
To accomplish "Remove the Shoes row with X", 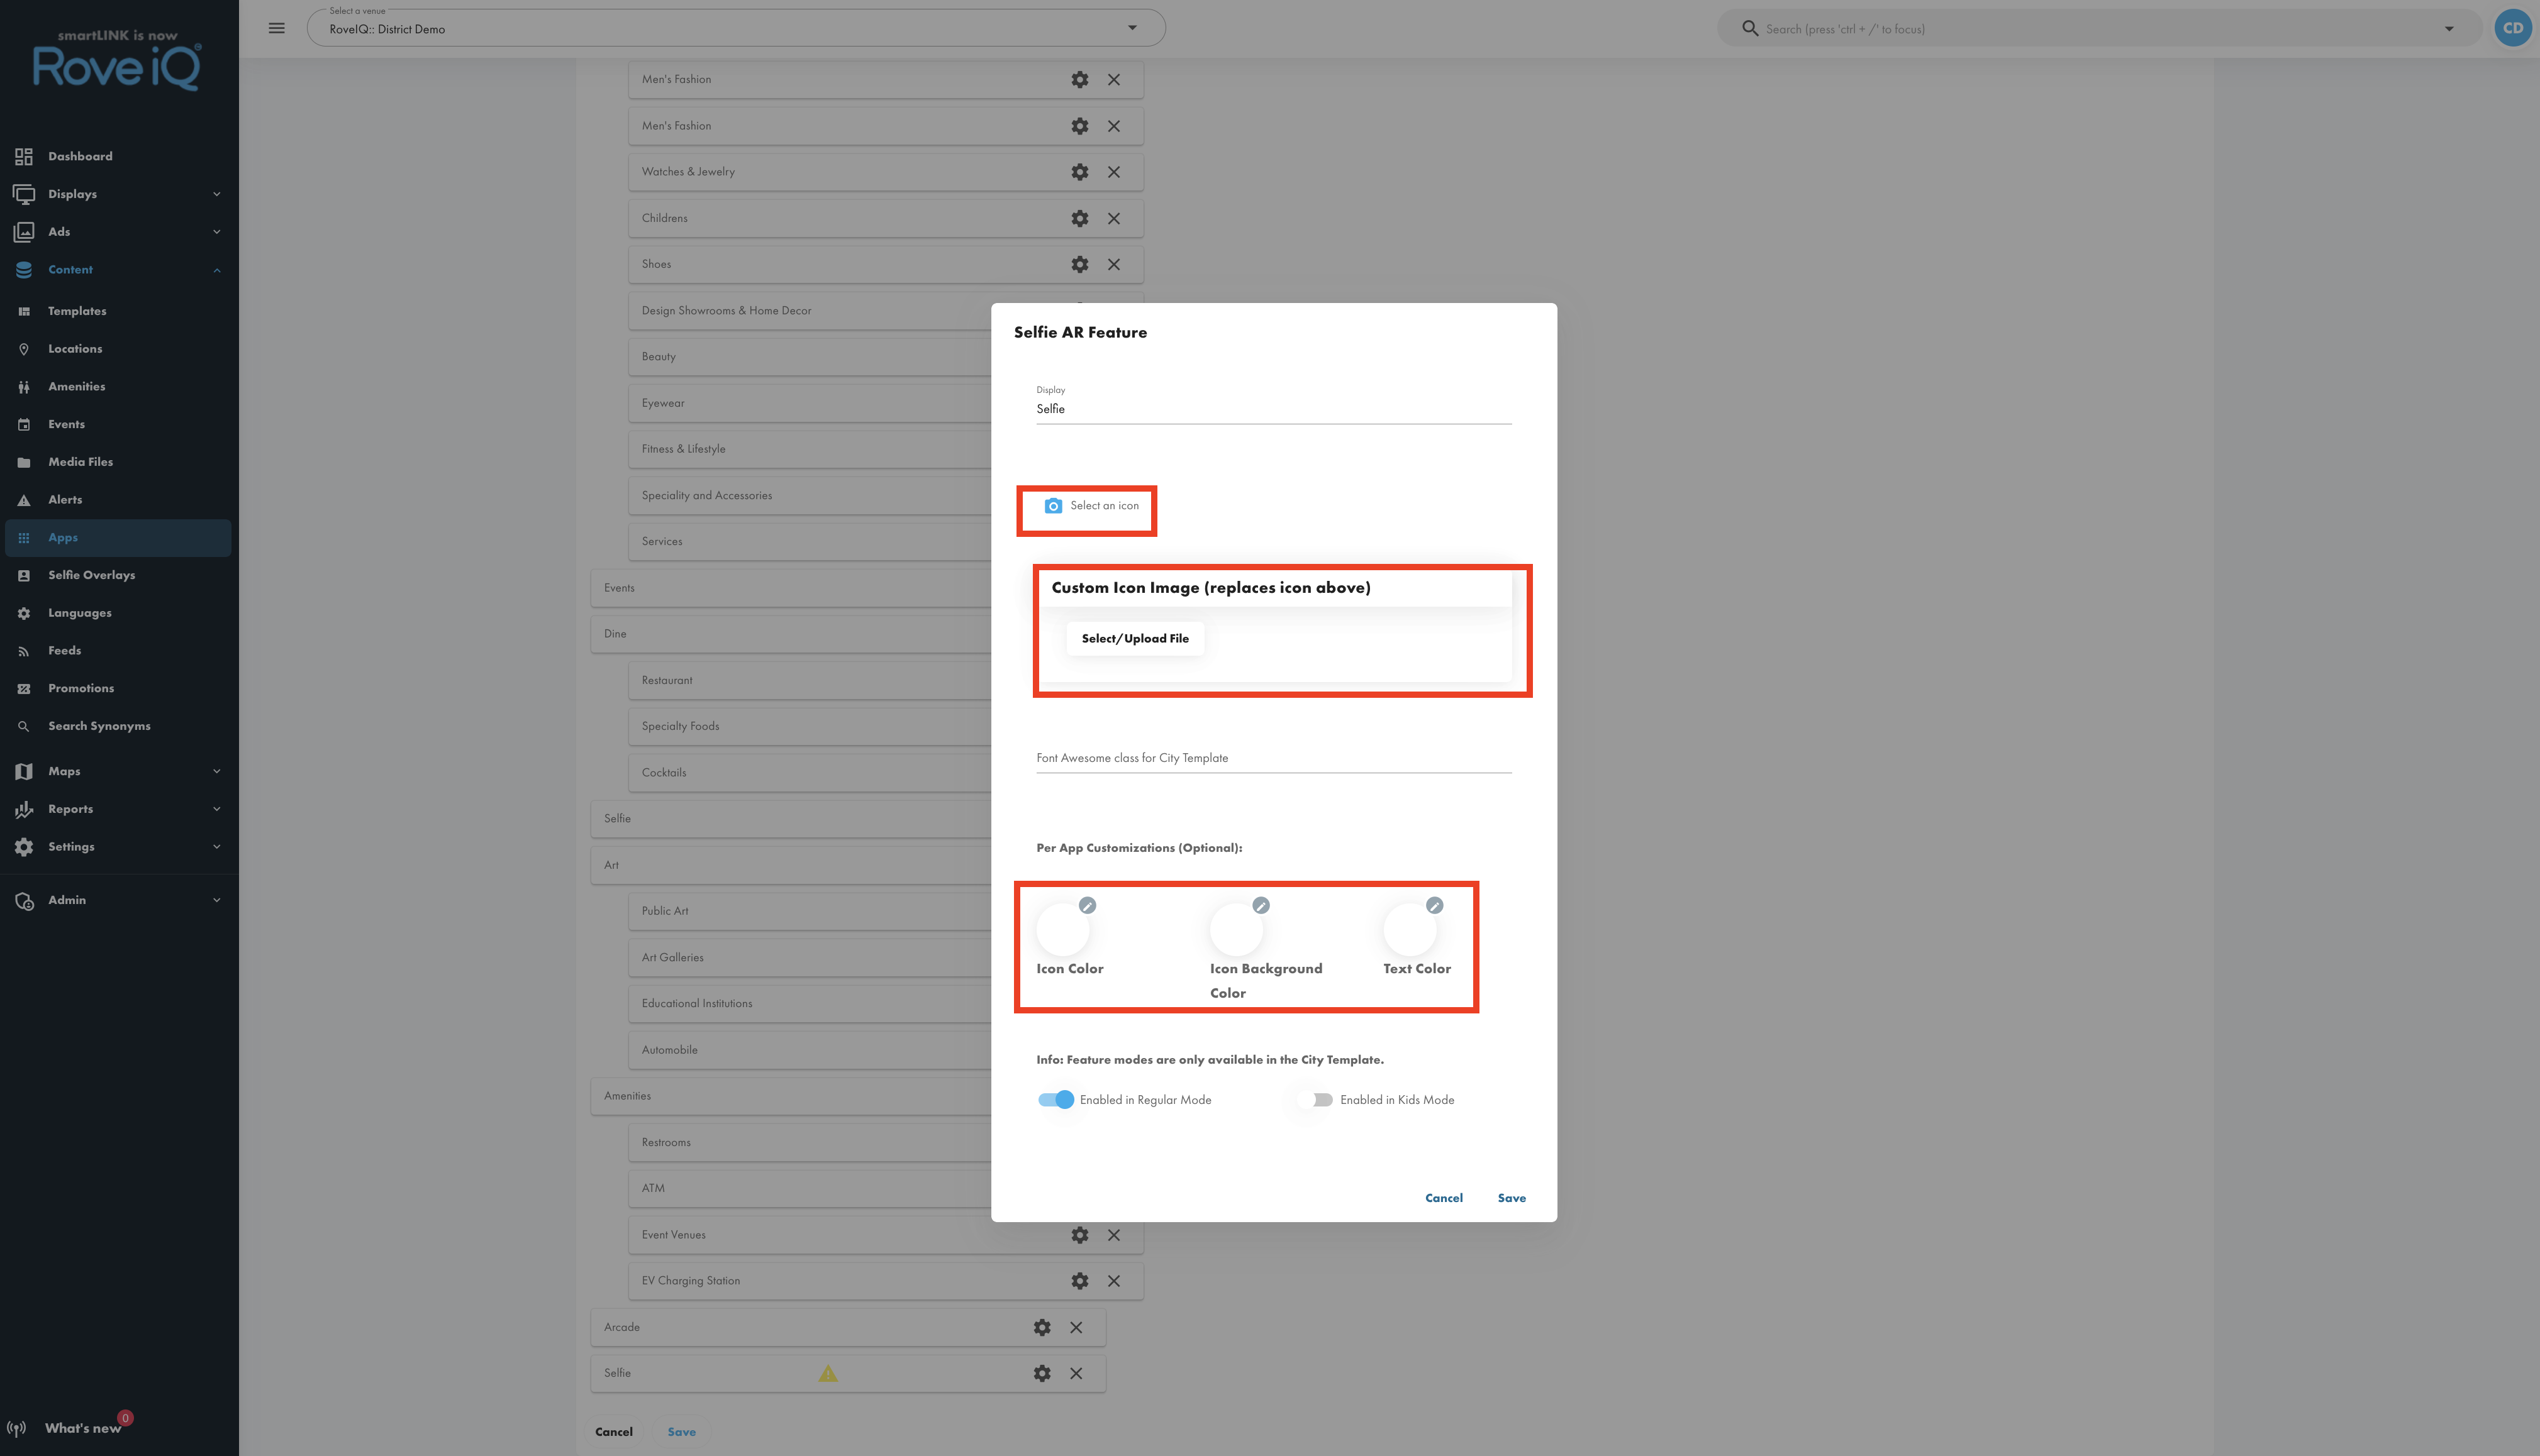I will click(1113, 264).
